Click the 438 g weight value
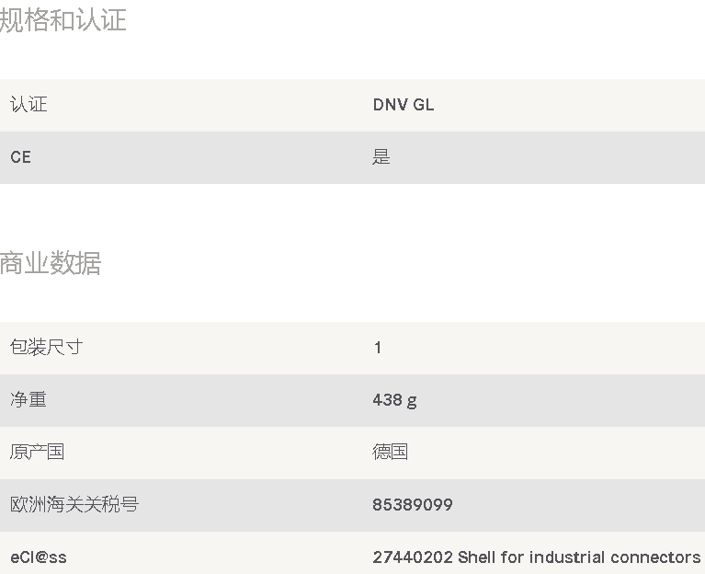Viewport: 705px width, 574px height. coord(394,400)
